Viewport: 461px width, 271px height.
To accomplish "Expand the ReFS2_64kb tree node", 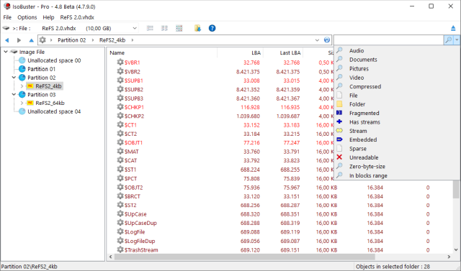I will (x=22, y=103).
